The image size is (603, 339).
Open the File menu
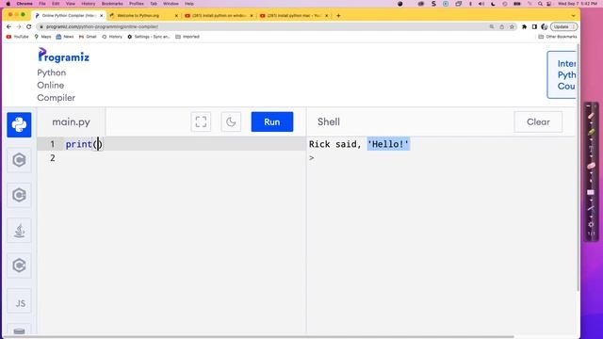click(42, 4)
